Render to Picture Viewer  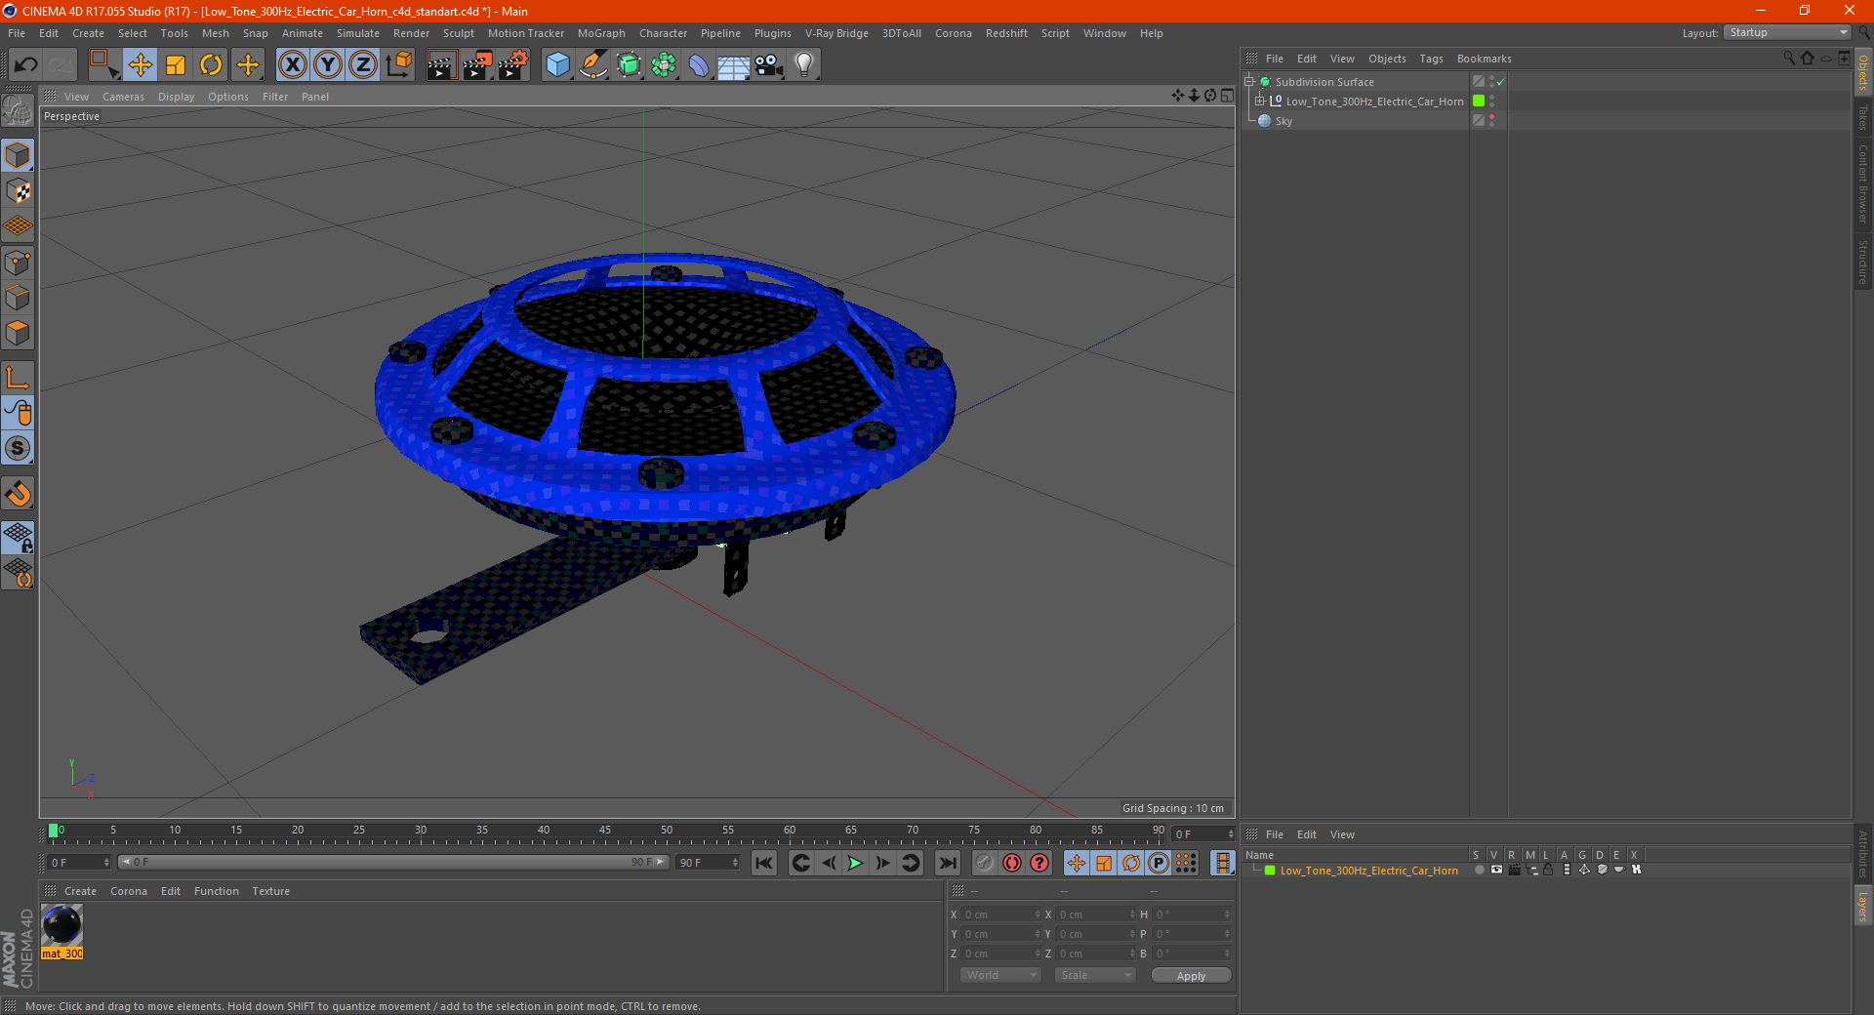(x=477, y=65)
